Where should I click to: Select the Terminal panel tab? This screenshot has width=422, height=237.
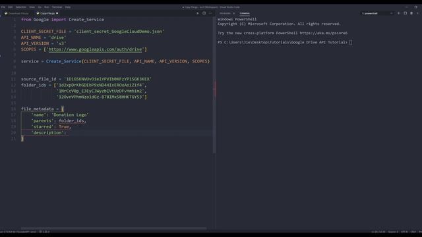pos(245,13)
